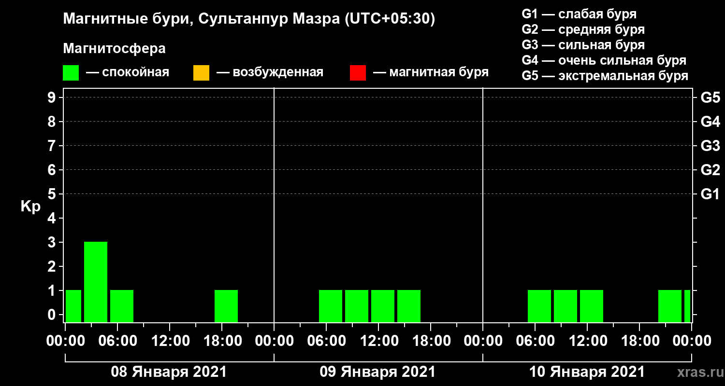Click the green 'спокойная' legend swatch
Screen dimensions: 725x386
click(71, 73)
